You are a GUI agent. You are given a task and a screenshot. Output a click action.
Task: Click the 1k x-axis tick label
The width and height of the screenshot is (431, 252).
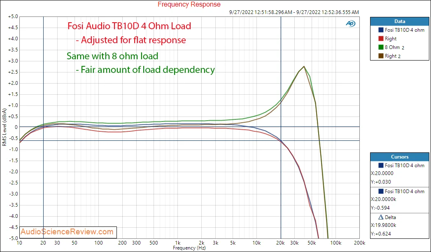(x=177, y=243)
